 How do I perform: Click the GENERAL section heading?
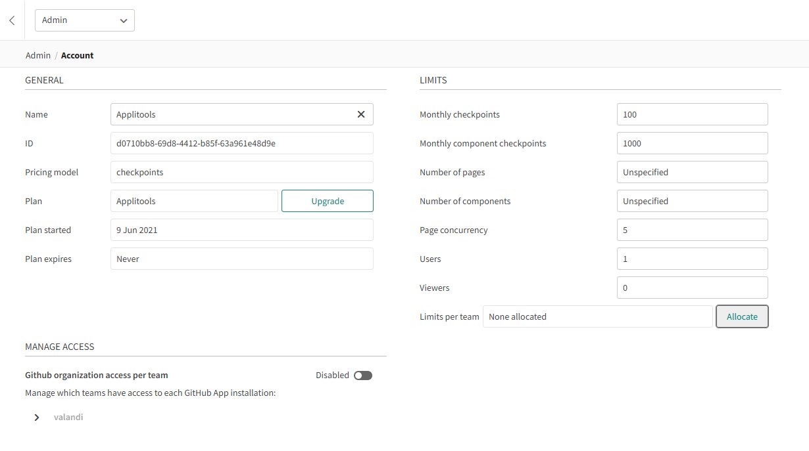(x=44, y=80)
